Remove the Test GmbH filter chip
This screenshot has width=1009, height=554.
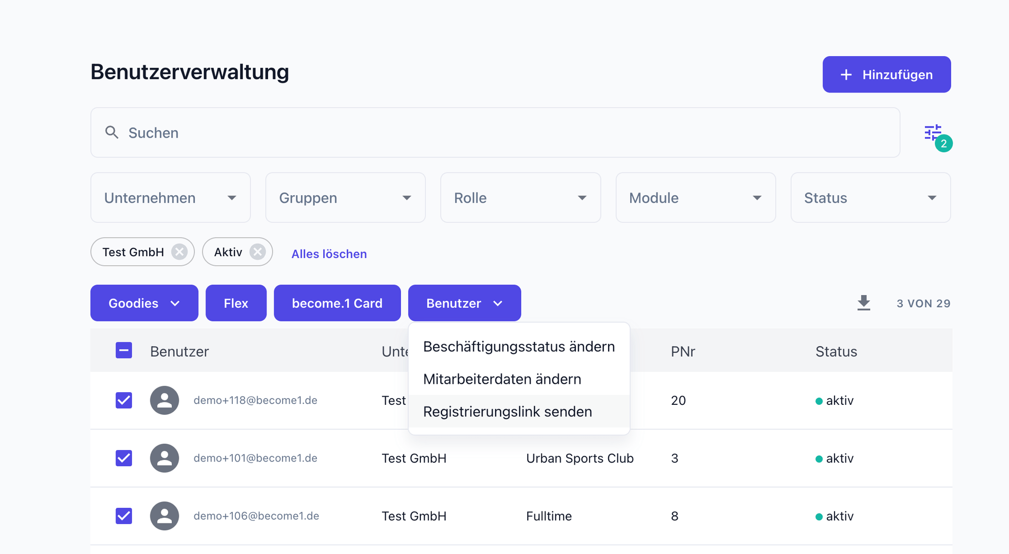(180, 252)
